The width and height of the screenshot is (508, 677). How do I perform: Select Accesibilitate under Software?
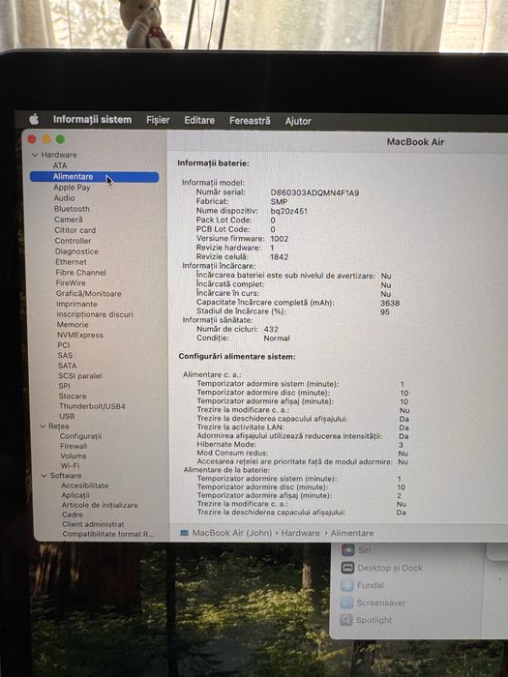click(x=85, y=486)
